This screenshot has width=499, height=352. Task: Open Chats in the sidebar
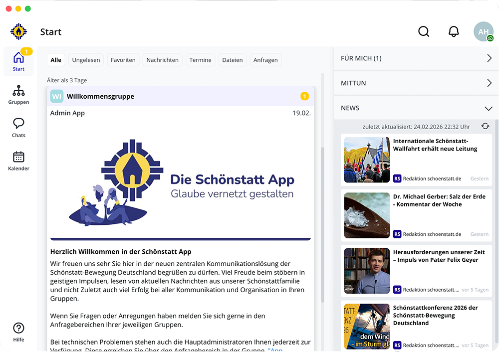18,128
